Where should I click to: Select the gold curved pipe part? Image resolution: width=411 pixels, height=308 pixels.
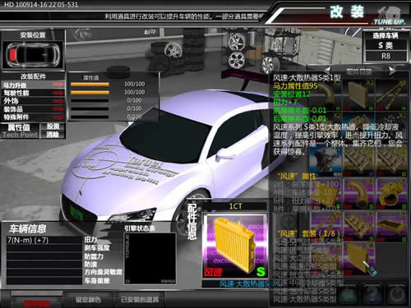click(x=359, y=194)
